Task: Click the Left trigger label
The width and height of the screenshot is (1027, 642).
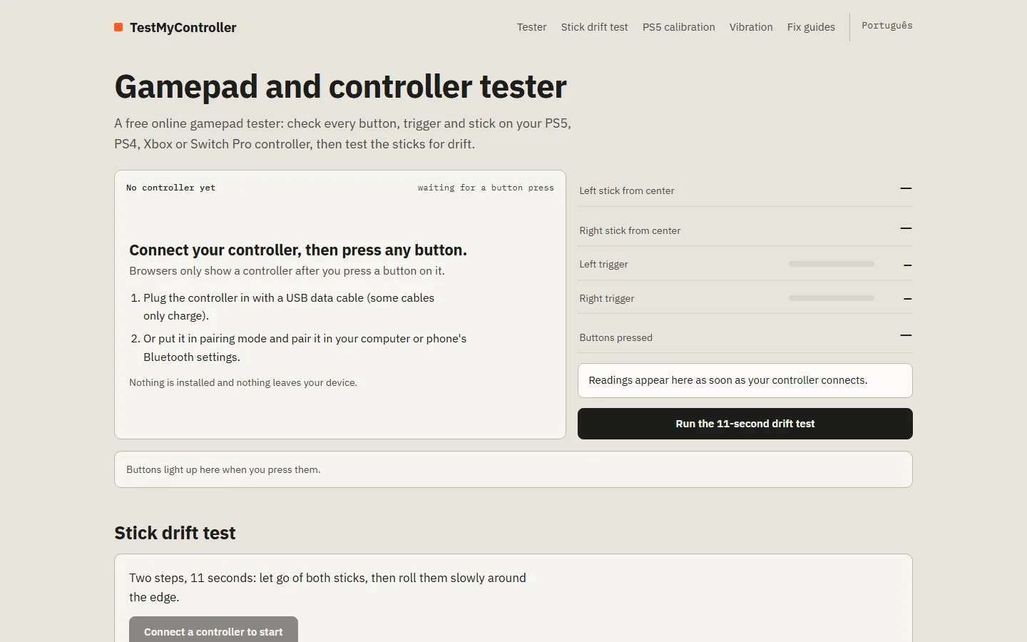Action: [603, 264]
